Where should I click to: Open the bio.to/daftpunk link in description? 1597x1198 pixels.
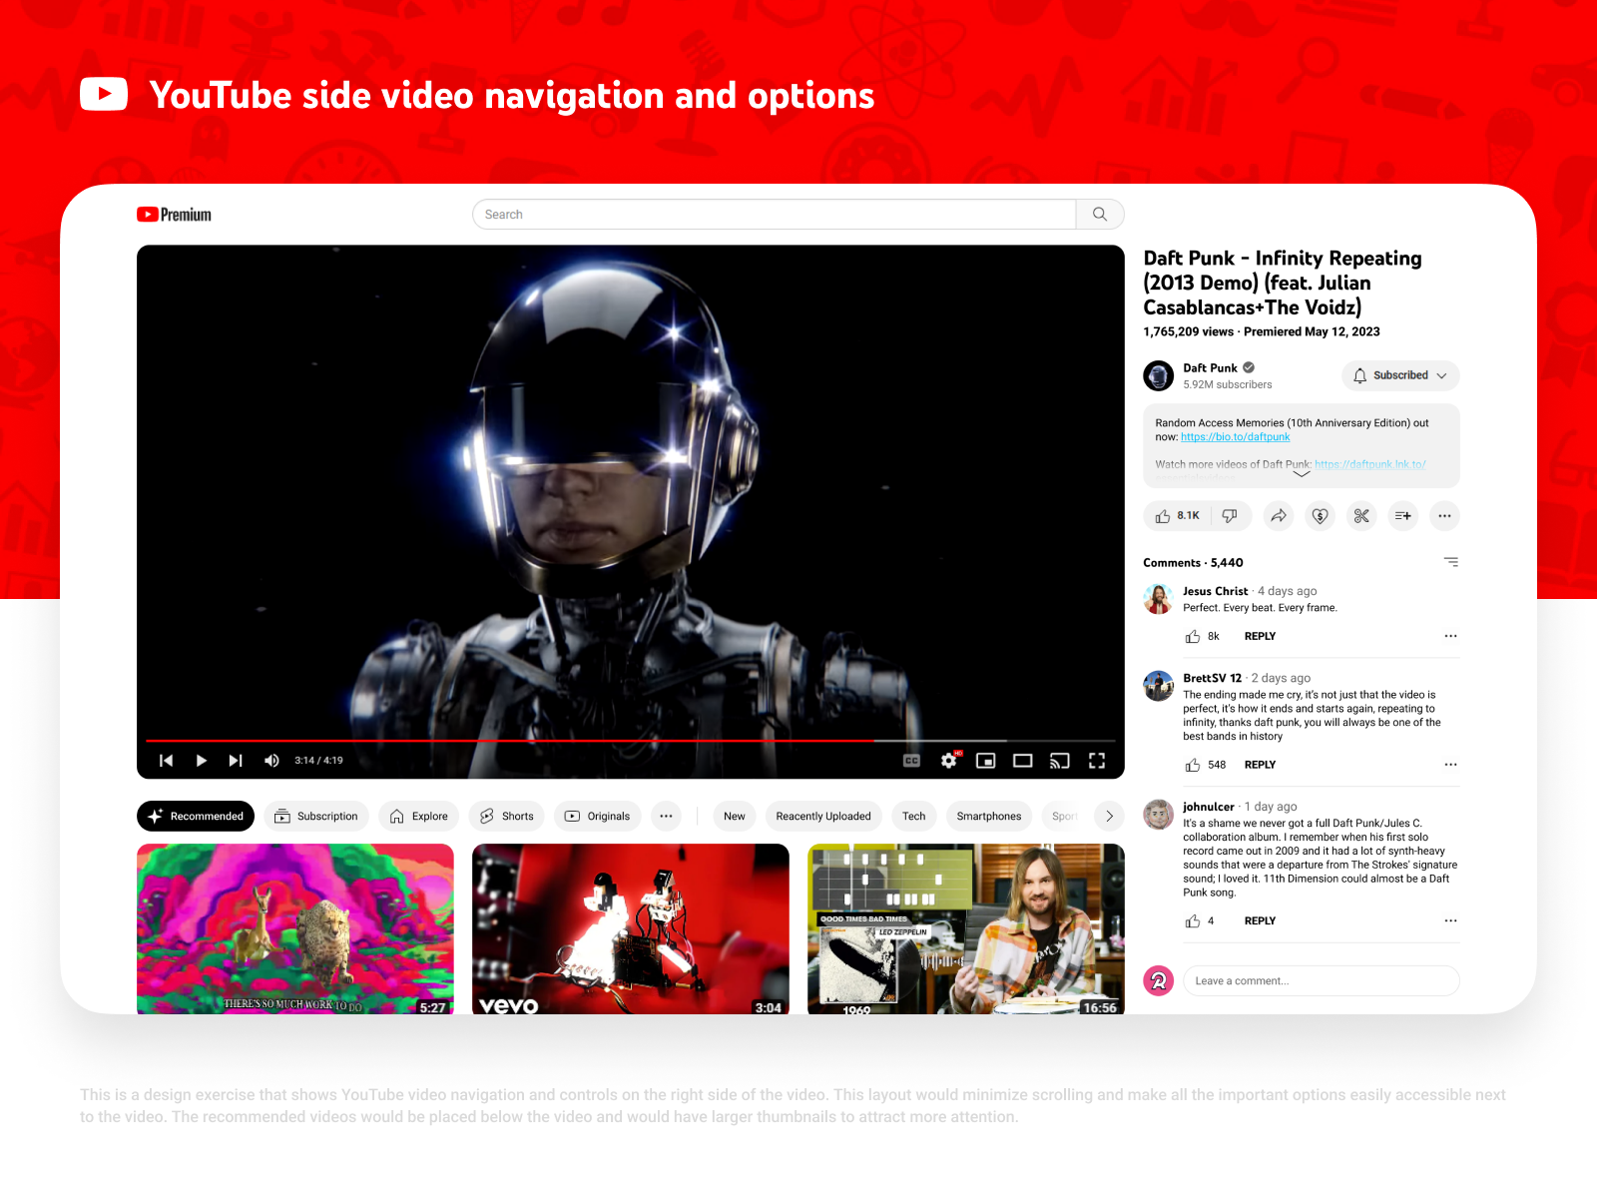tap(1235, 436)
